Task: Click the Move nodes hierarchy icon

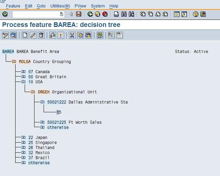Action: tap(53, 35)
